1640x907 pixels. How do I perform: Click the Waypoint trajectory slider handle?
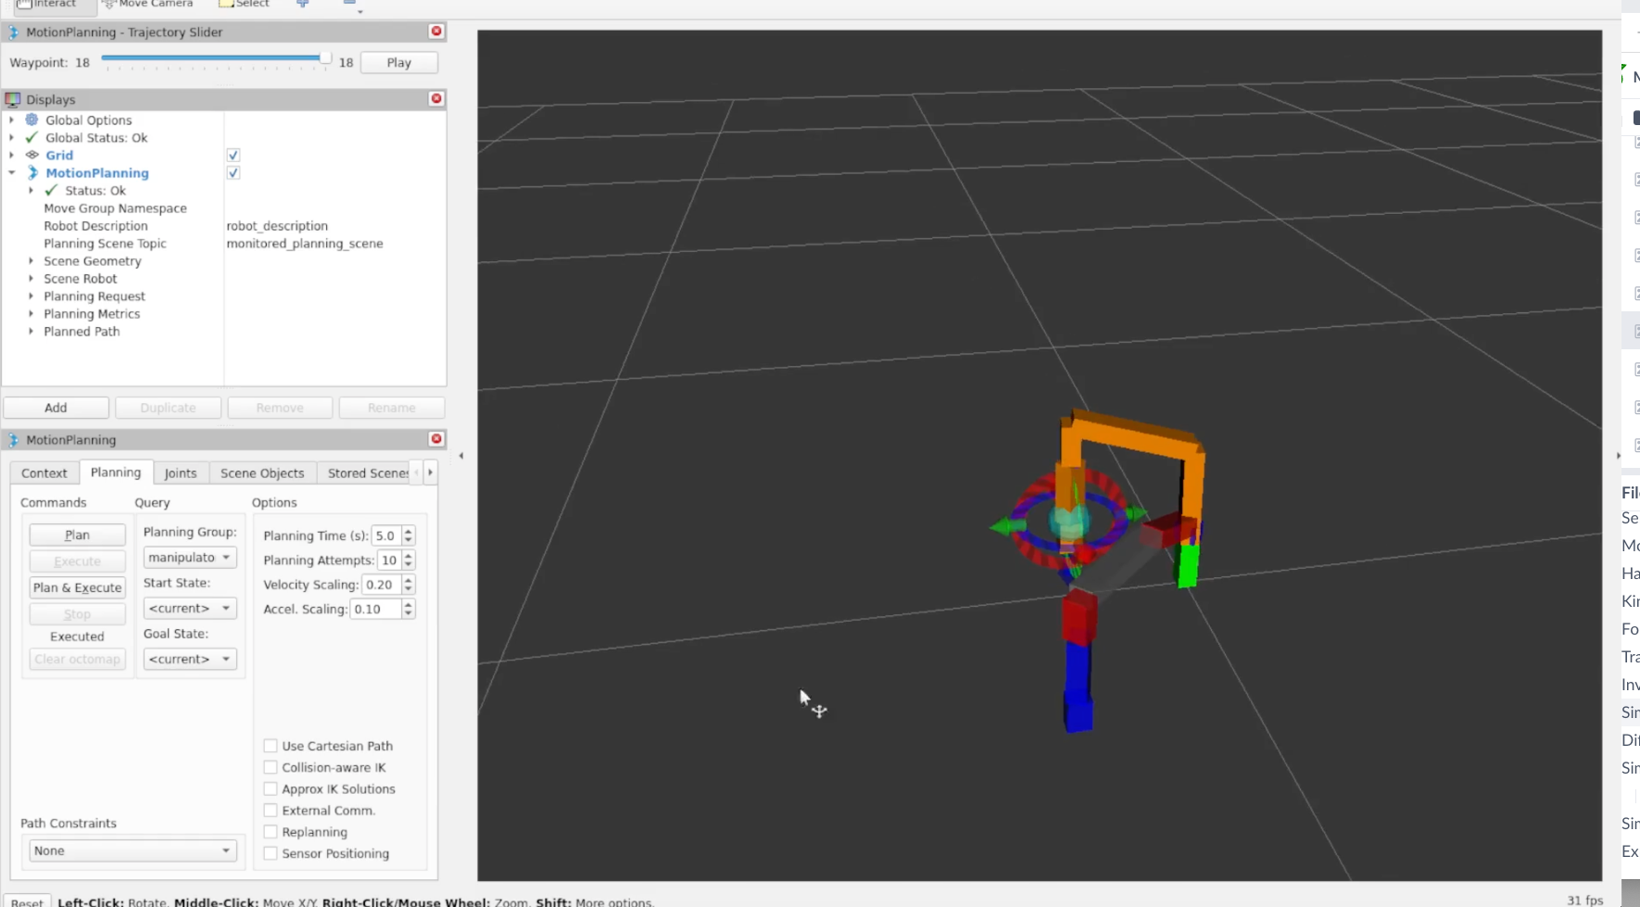325,58
